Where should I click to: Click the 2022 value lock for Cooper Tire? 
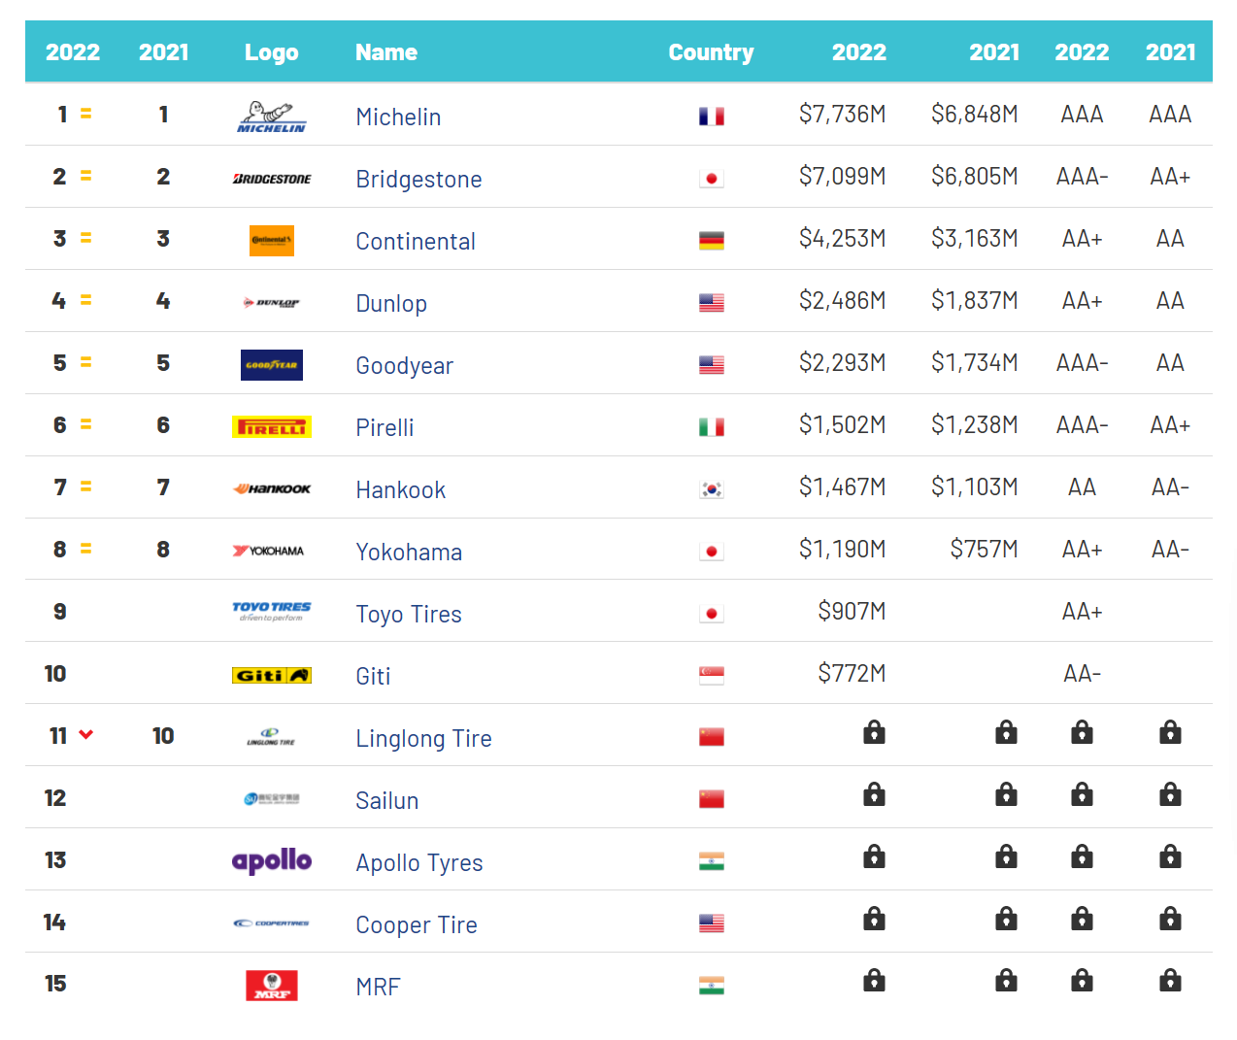[x=874, y=919]
